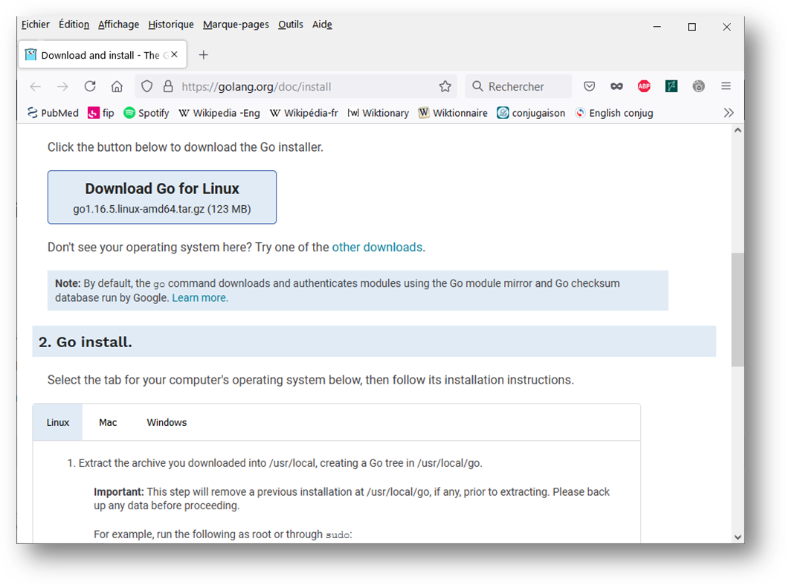786x585 pixels.
Task: Open the PubMed bookmark
Action: point(52,112)
